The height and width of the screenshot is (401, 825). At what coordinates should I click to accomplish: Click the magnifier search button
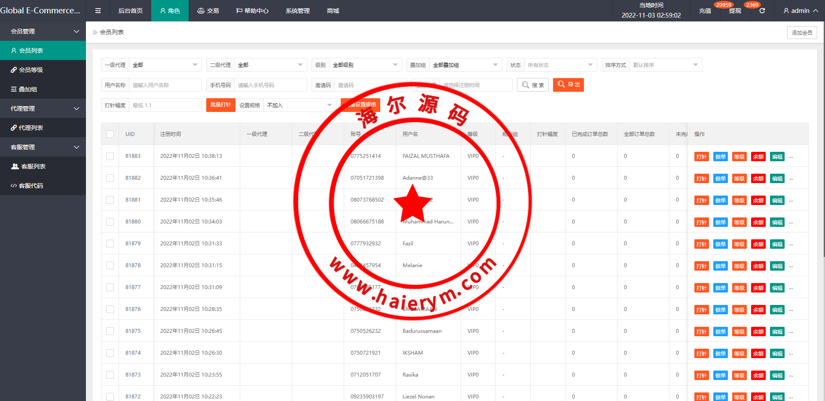(x=532, y=85)
